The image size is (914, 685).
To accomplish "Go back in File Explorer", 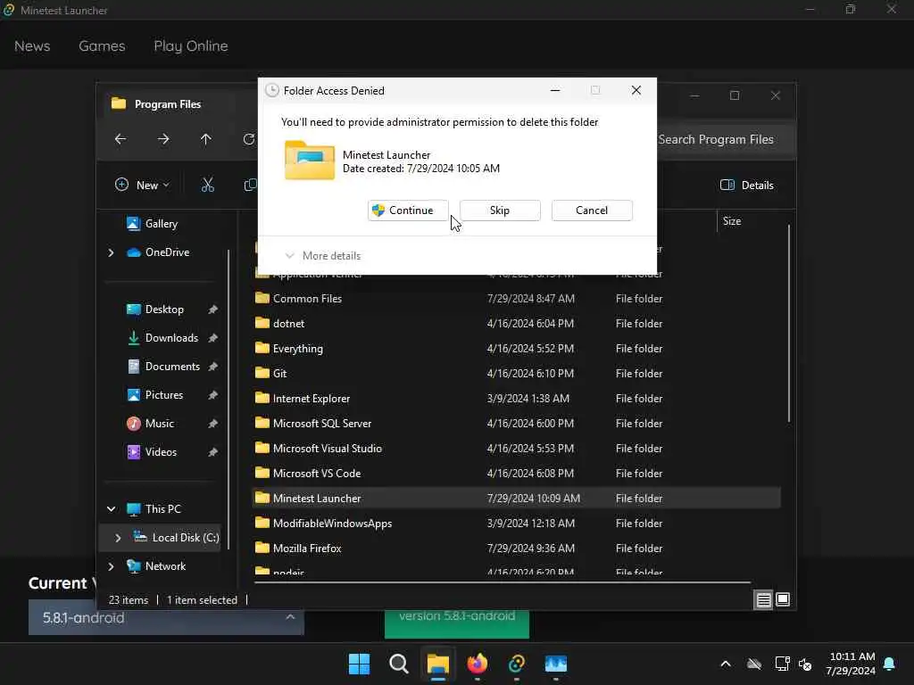I will point(120,139).
